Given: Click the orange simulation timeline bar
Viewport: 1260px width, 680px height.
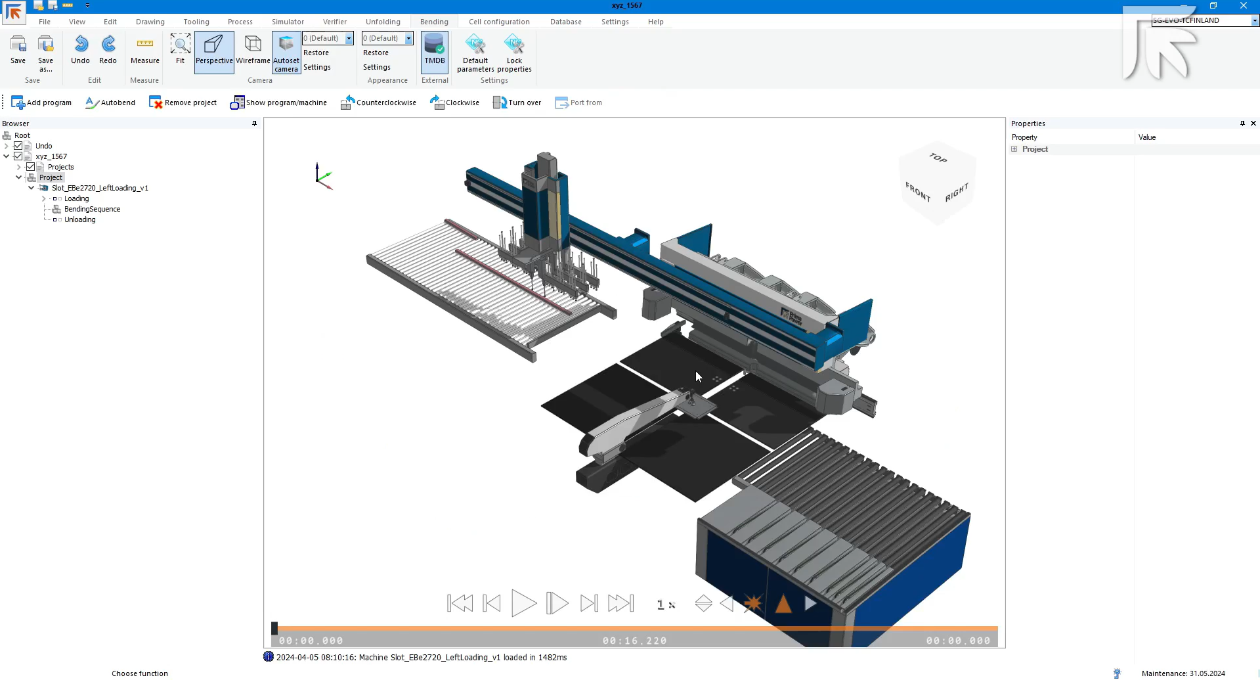Looking at the screenshot, I should tap(634, 628).
